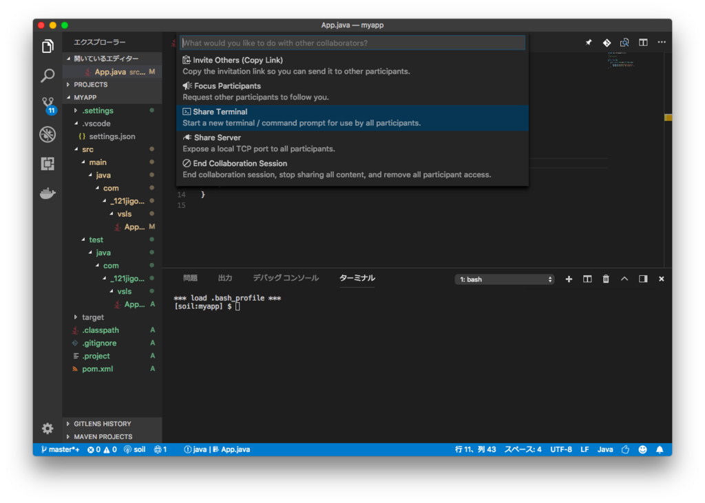Expand MAVEN PROJECTS section

pos(112,437)
